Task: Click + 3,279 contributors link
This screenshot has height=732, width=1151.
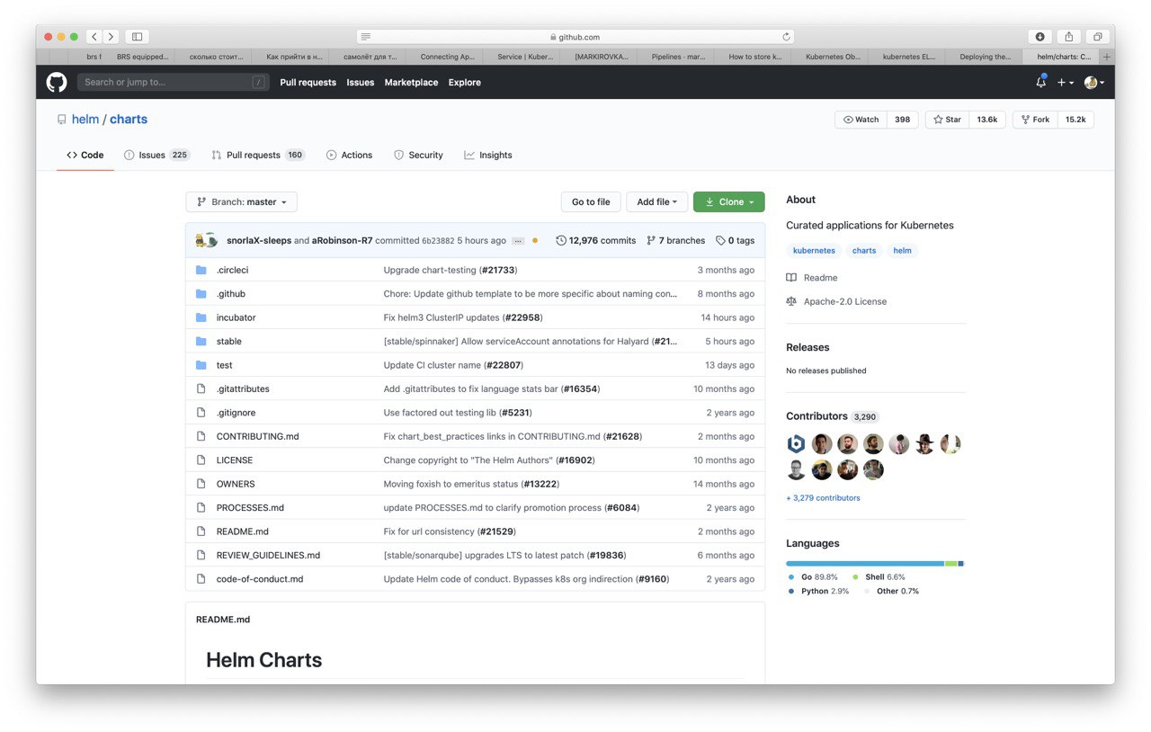Action: (823, 497)
